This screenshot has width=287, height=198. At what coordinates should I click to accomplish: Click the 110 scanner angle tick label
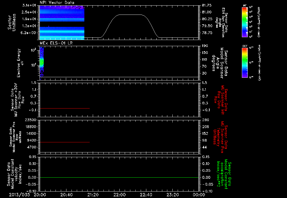(x=205, y=60)
